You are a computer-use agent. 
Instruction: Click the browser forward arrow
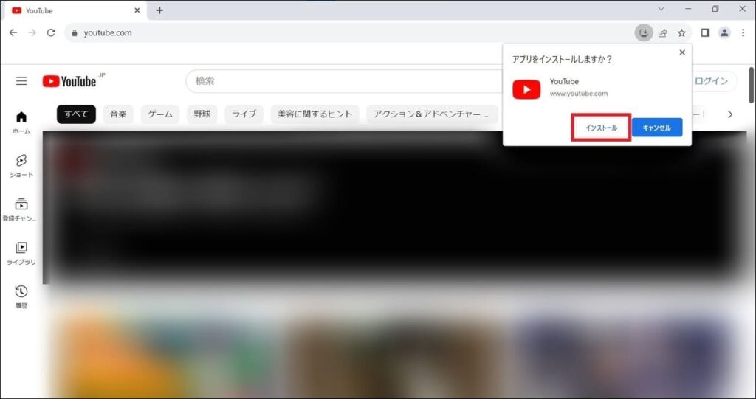tap(32, 32)
